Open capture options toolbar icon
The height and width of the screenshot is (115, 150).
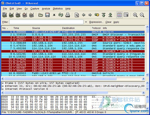coord(11,15)
